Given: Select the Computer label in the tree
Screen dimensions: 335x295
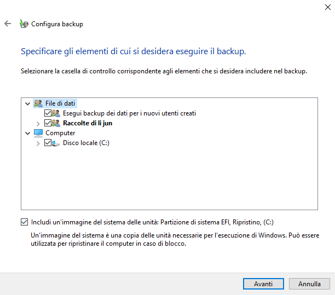Looking at the screenshot, I should (x=60, y=133).
